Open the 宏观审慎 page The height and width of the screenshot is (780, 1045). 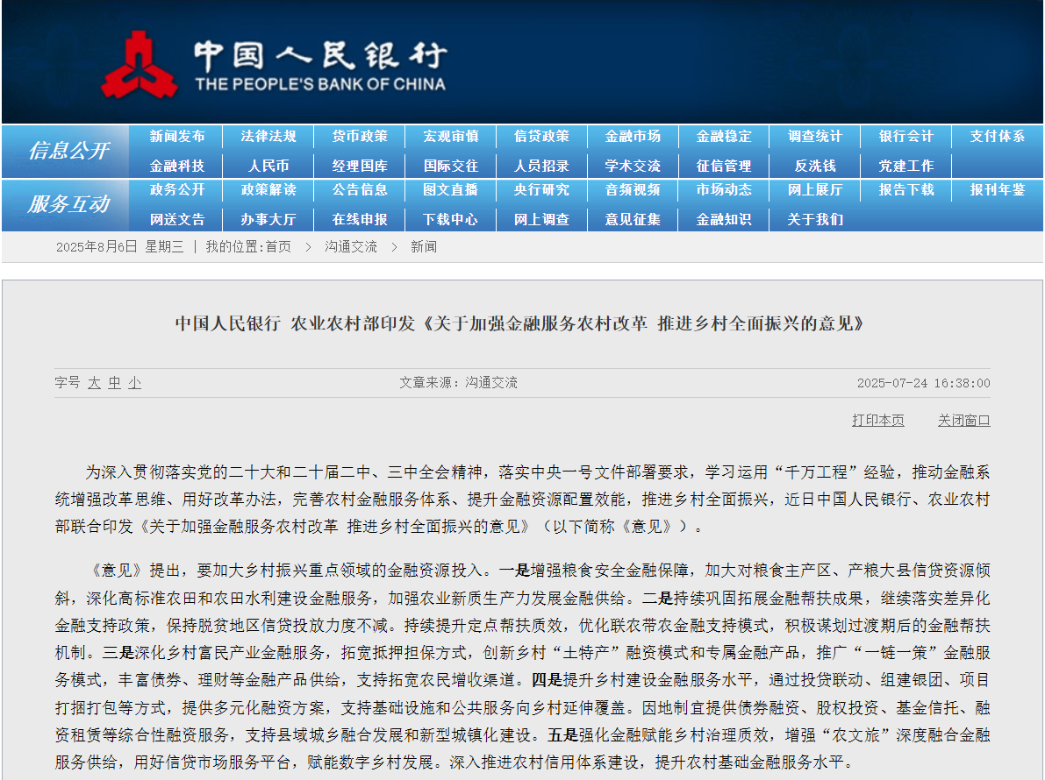click(x=450, y=136)
